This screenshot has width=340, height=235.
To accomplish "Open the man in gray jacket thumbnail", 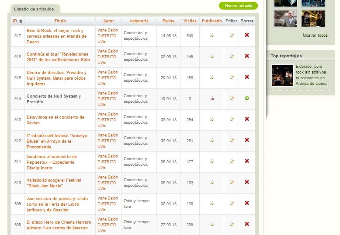I will [285, 19].
